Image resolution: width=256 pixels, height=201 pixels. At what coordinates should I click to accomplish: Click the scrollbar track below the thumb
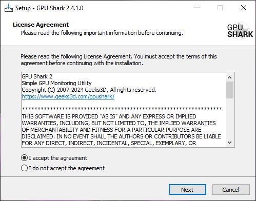[229, 118]
